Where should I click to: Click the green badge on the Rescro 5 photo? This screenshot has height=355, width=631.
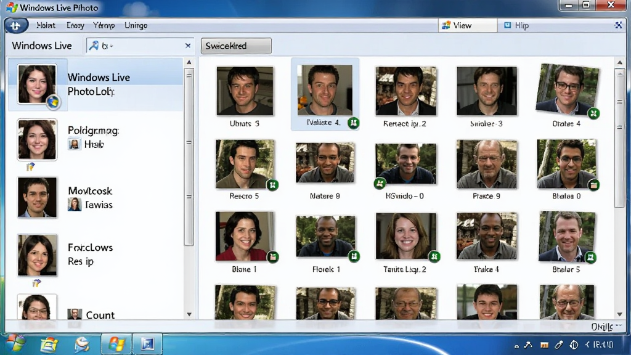272,185
